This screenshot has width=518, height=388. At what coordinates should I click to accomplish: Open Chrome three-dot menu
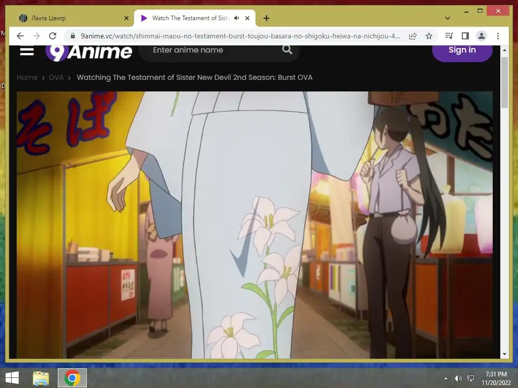(498, 36)
